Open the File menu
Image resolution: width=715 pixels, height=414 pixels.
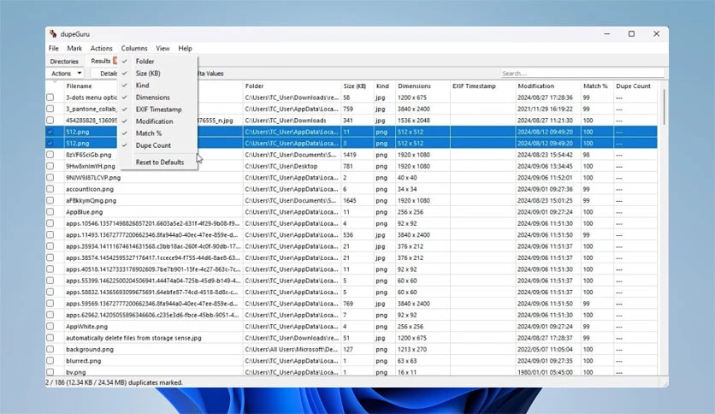click(x=53, y=49)
